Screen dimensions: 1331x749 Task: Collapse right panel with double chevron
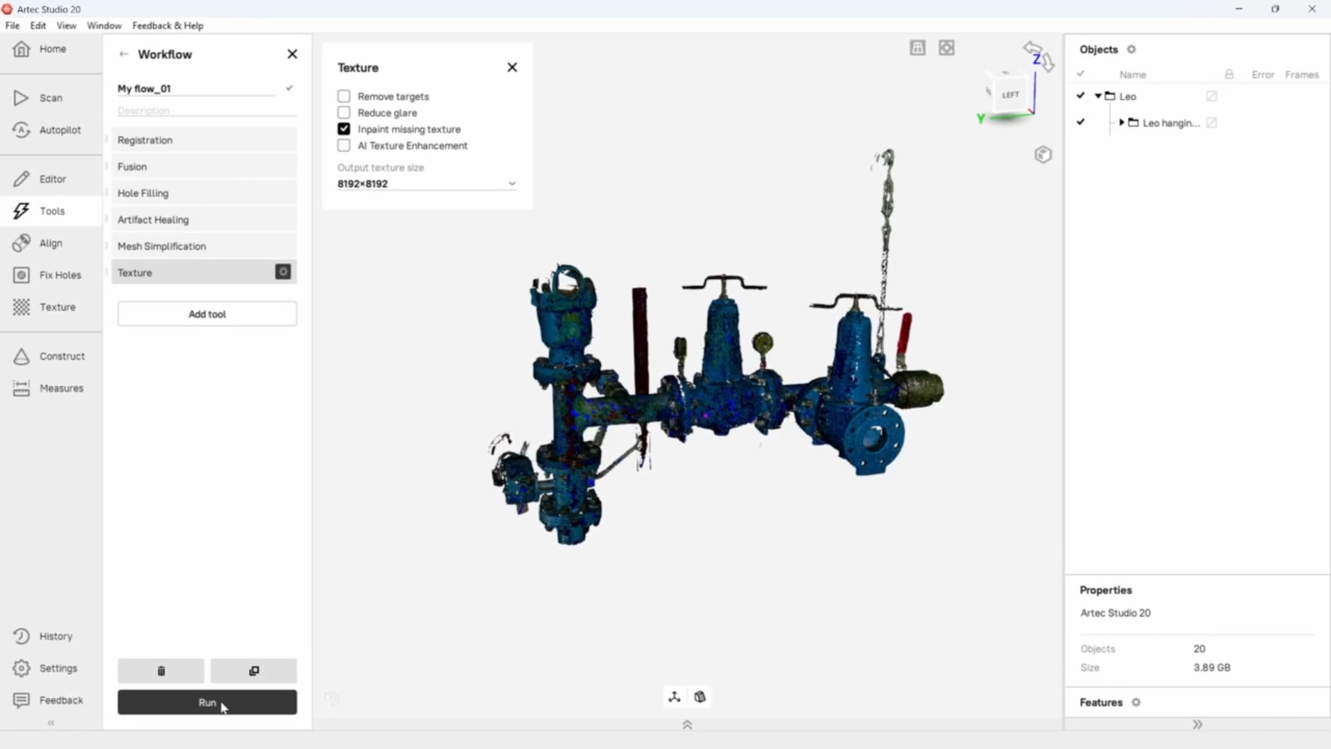[1198, 724]
